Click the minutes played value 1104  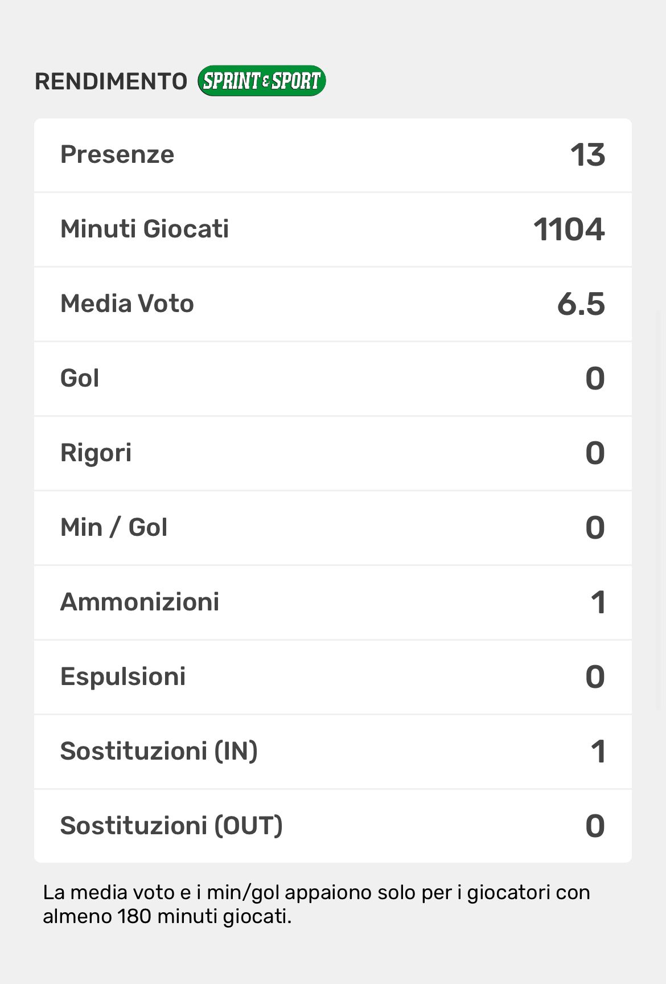[x=569, y=229]
